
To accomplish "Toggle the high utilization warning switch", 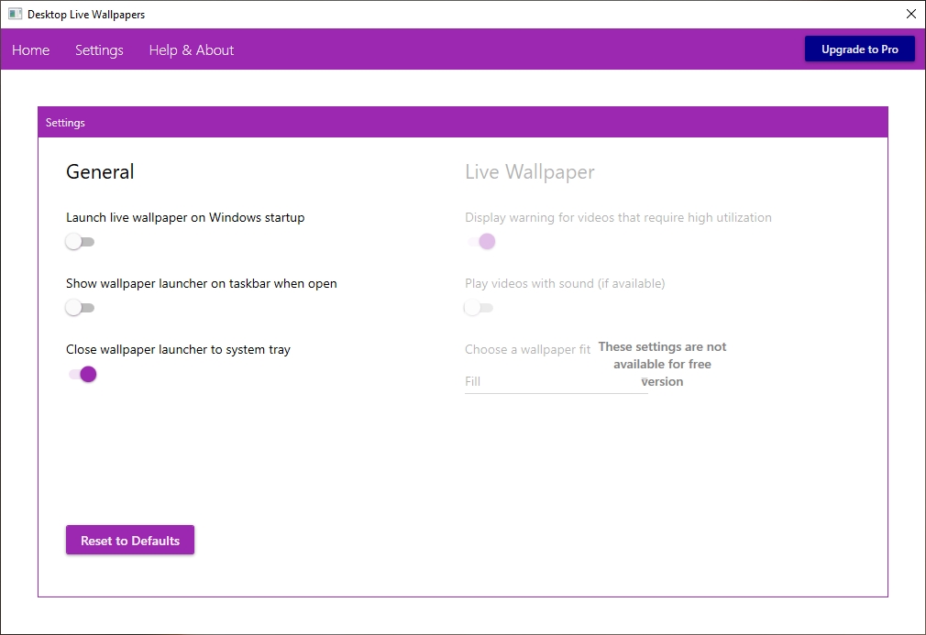I will click(481, 241).
